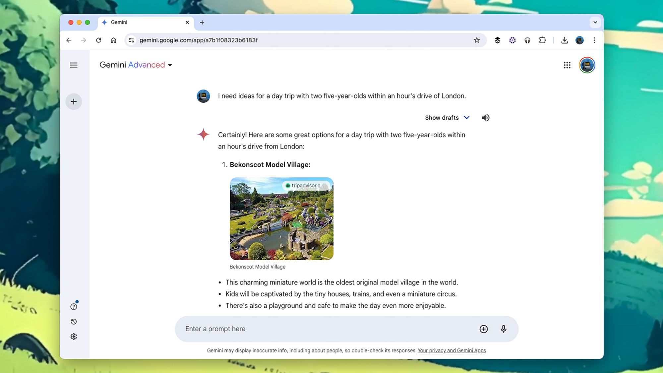
Task: Open recent conversations history icon
Action: click(74, 322)
